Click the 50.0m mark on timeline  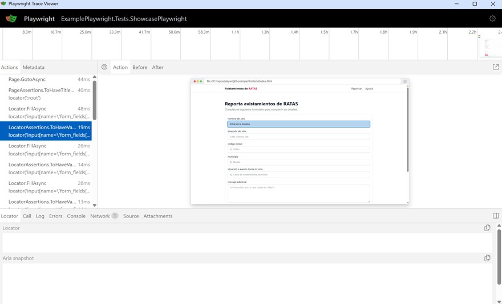coord(174,32)
